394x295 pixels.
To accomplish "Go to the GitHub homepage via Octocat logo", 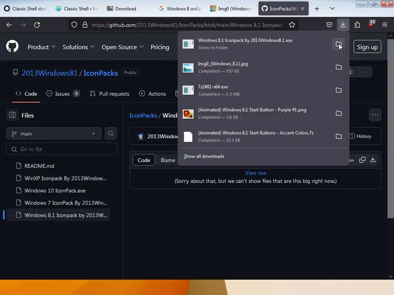I will coord(12,46).
